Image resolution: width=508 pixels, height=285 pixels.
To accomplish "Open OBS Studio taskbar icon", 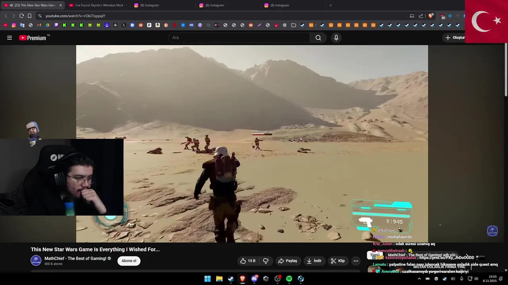I will point(277,279).
